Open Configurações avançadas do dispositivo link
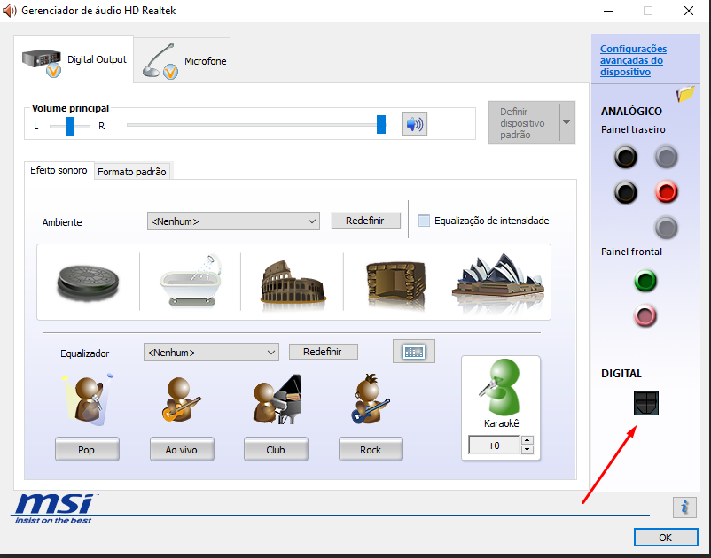 (633, 60)
